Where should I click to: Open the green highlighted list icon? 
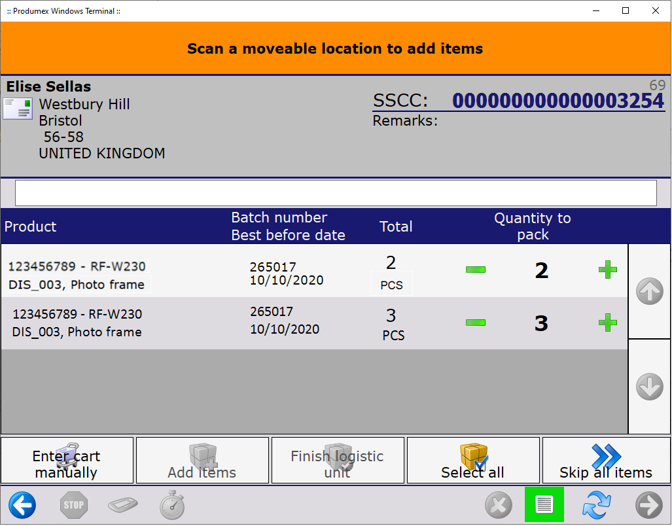coord(544,505)
